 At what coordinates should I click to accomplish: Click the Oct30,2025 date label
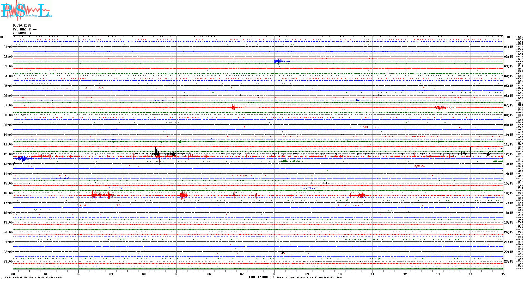(x=22, y=25)
